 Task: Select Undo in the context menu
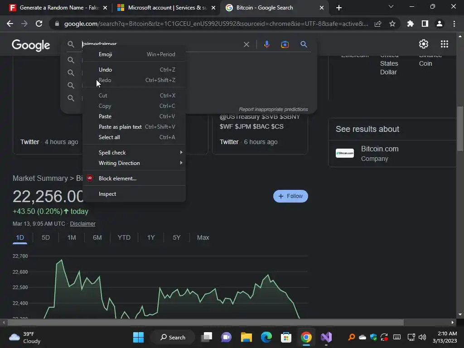pyautogui.click(x=134, y=69)
